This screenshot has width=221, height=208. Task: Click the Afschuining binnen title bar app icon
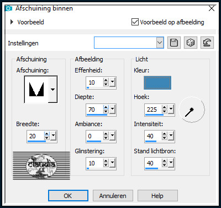(9, 8)
